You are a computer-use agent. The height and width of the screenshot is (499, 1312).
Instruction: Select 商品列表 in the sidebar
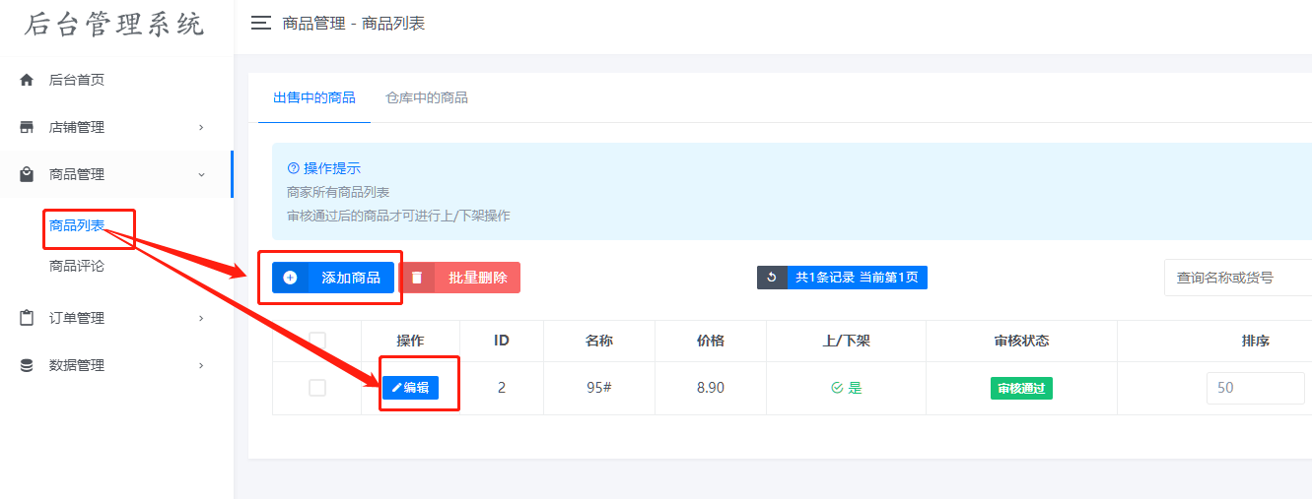click(77, 225)
